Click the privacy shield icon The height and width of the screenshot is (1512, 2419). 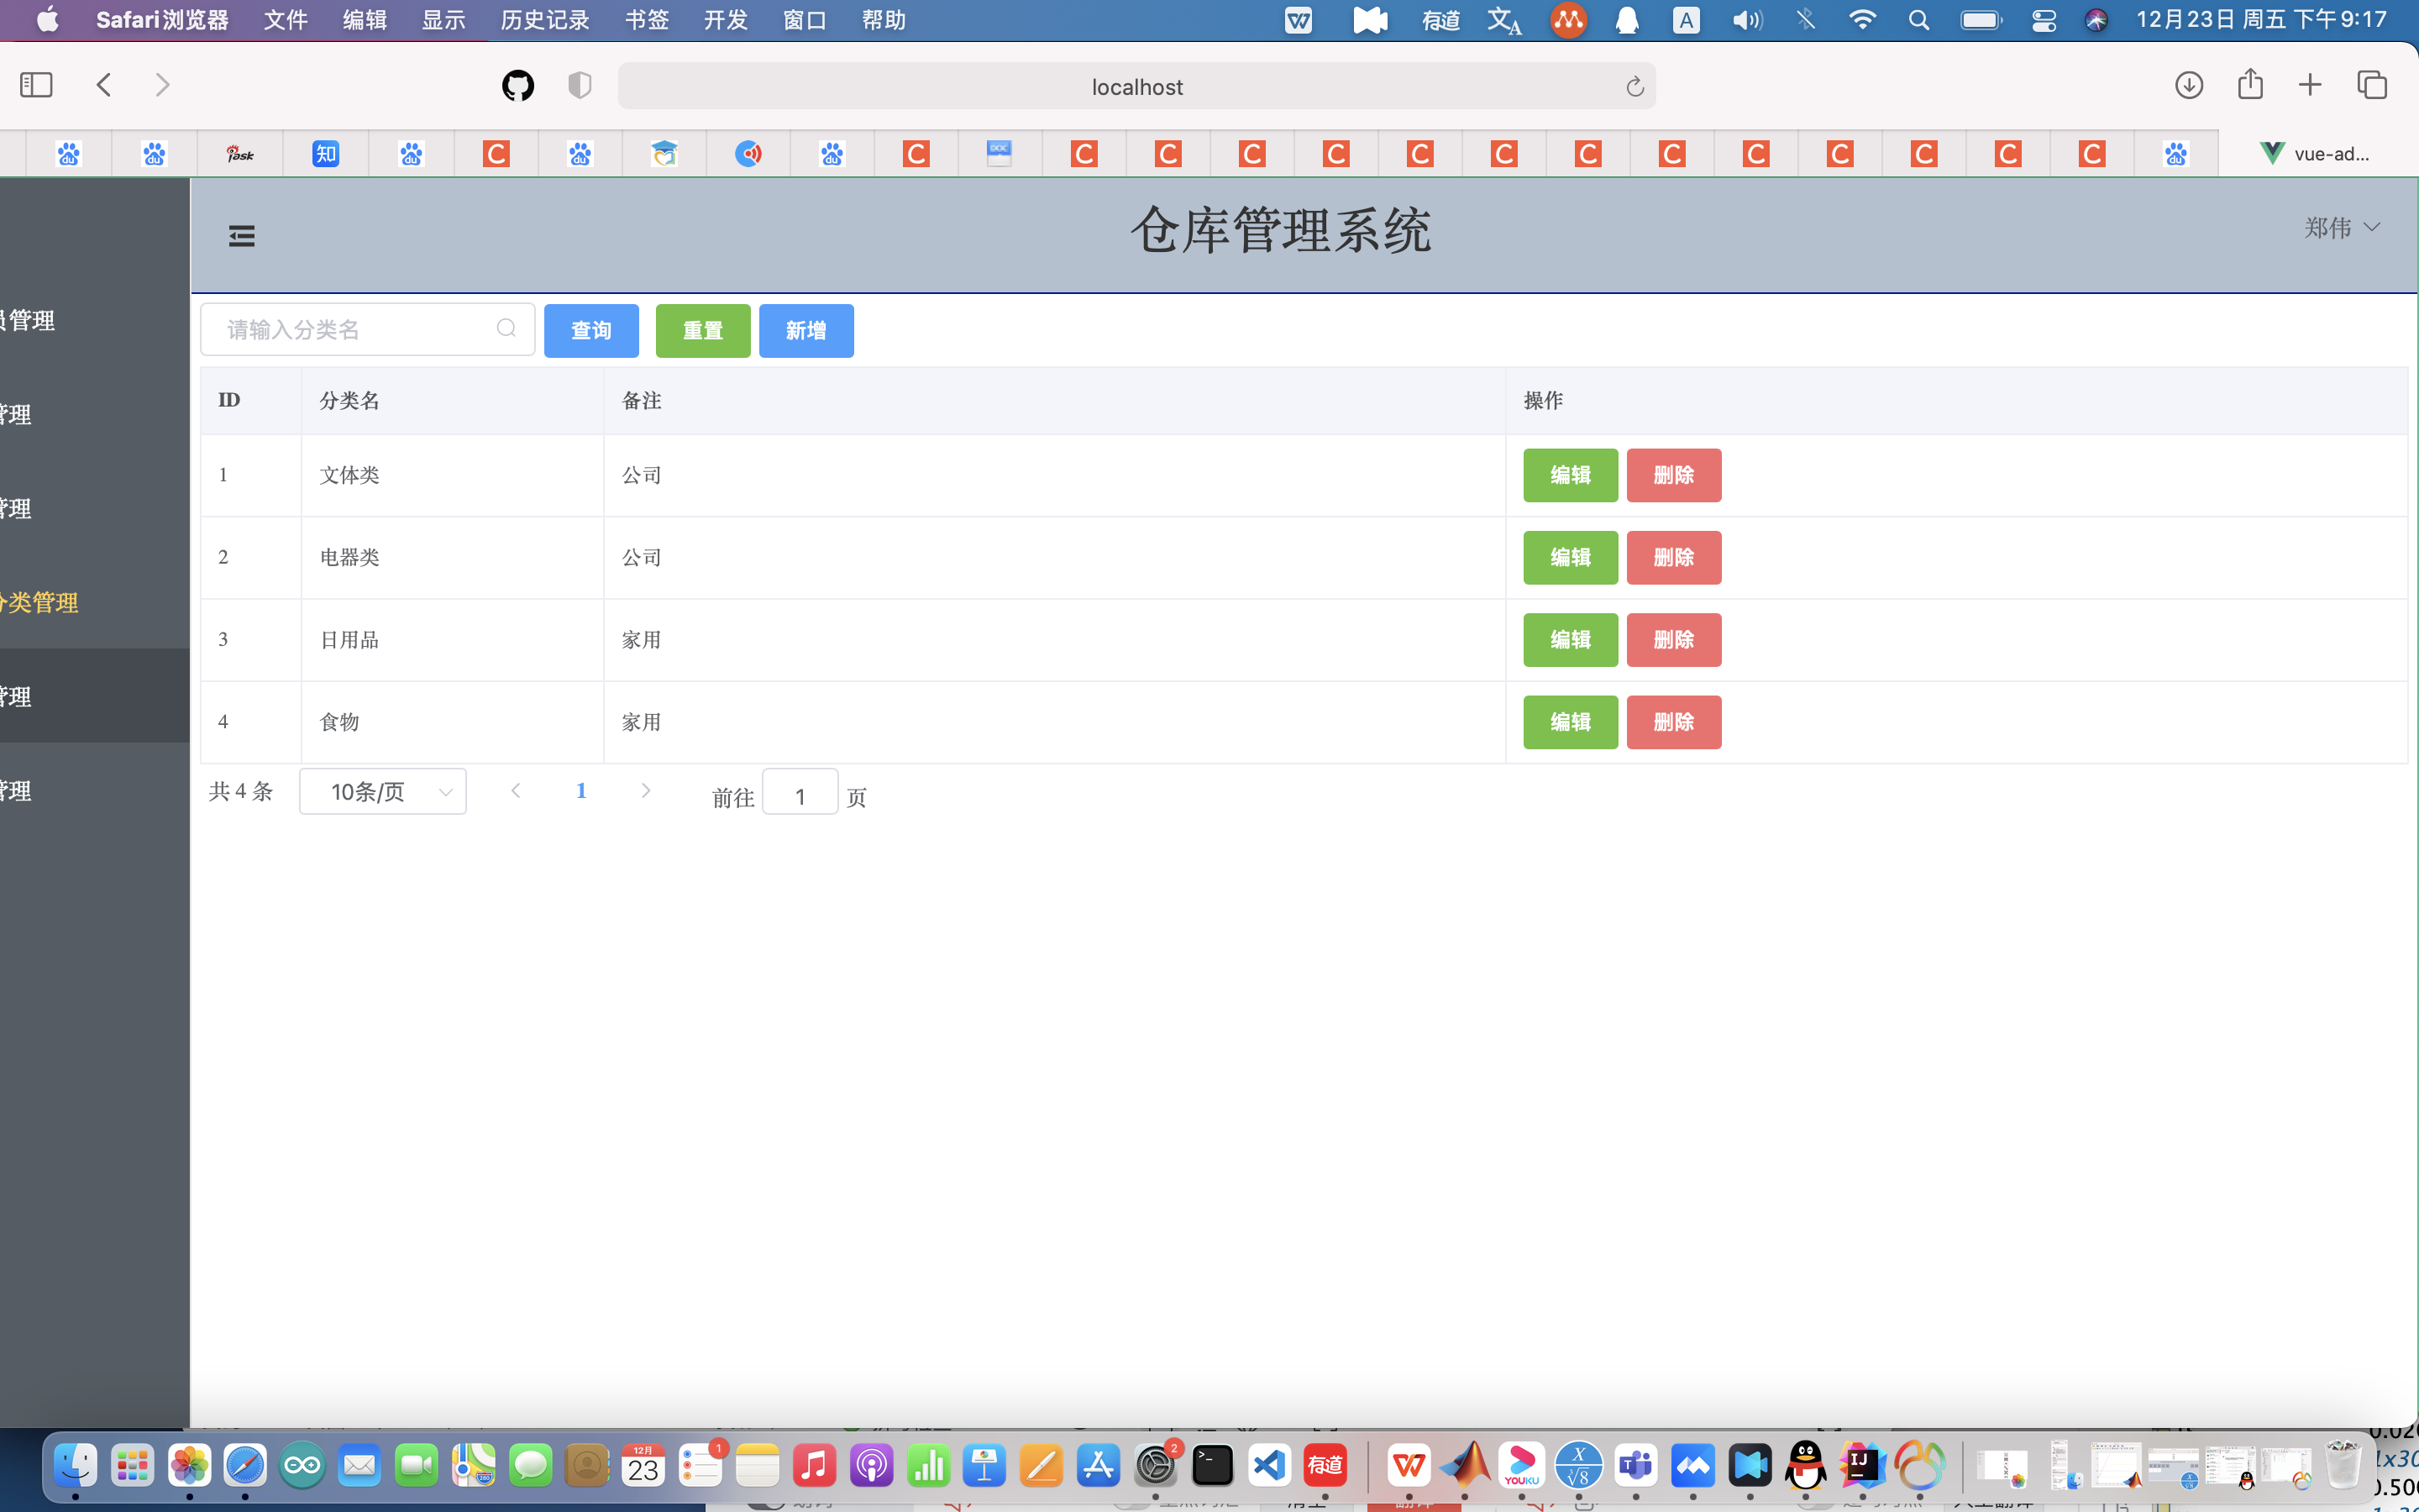[580, 86]
